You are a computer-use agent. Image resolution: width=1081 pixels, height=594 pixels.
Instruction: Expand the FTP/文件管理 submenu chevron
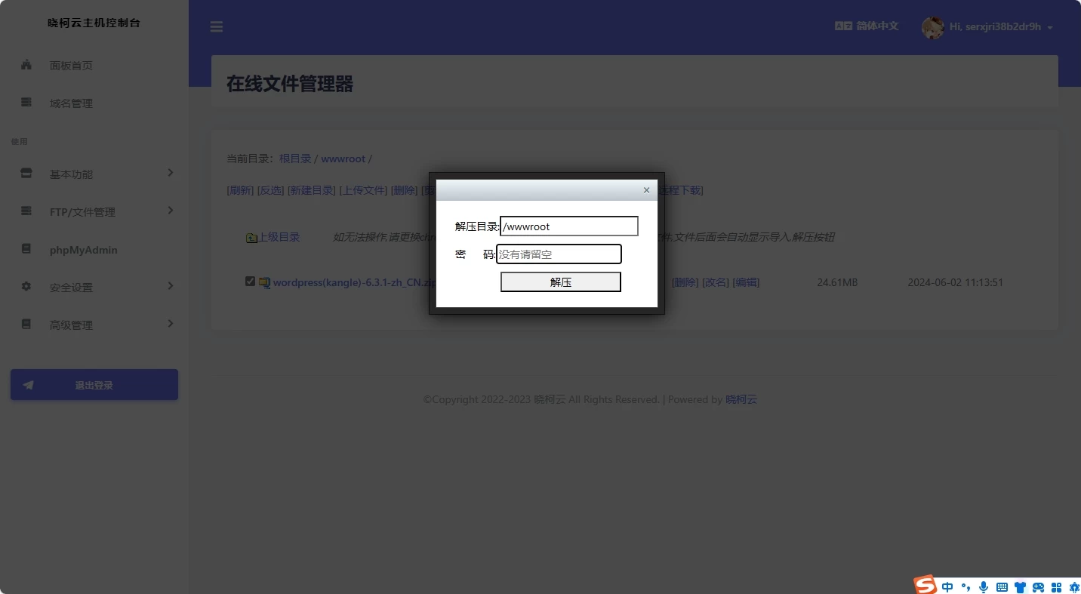171,211
